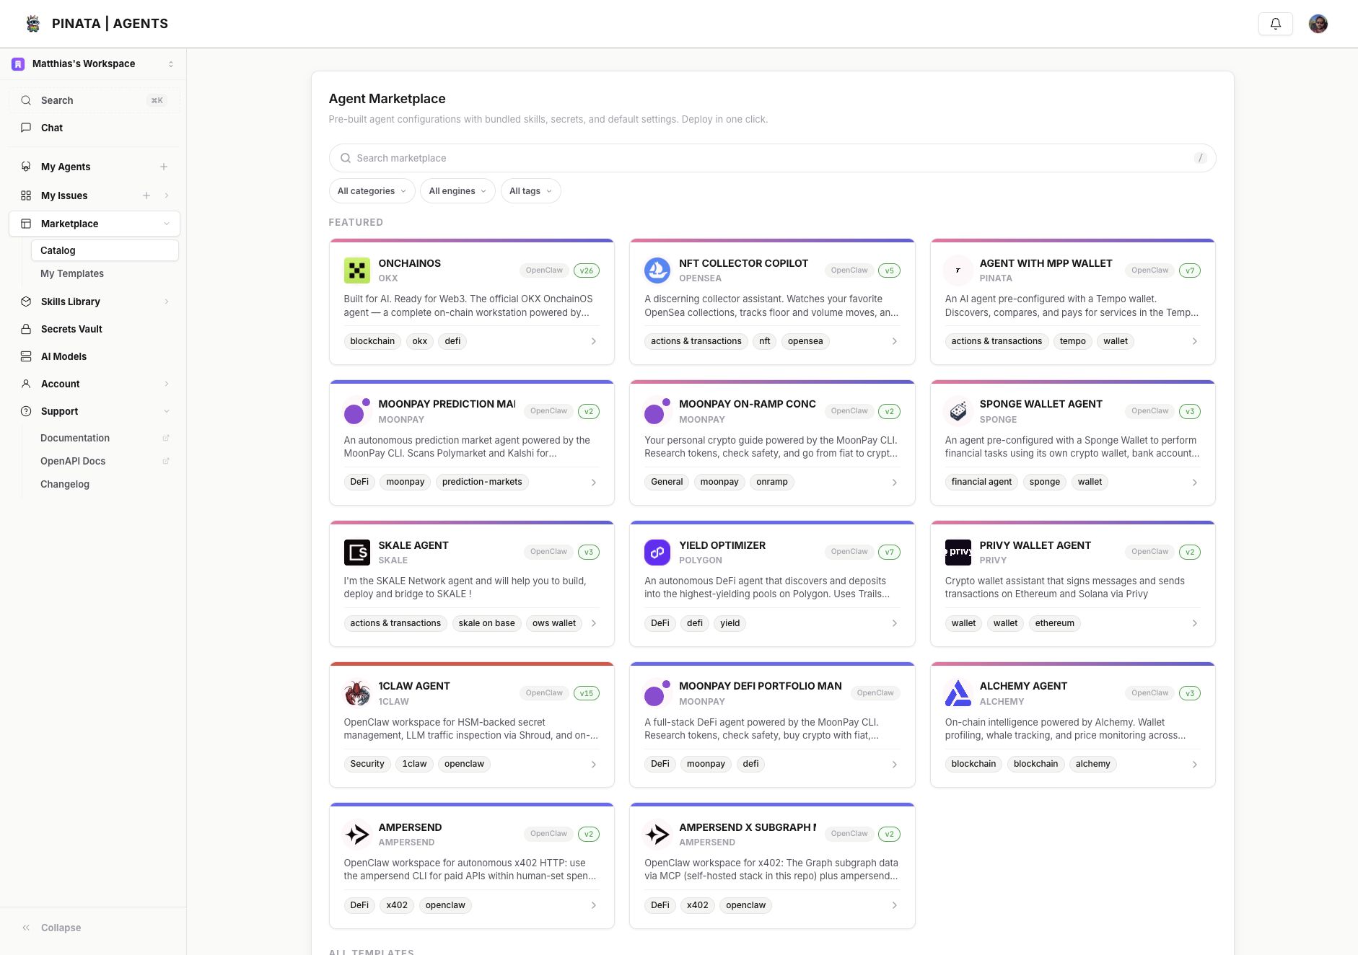This screenshot has width=1358, height=955.
Task: Click the v26 version badge on OnchainOS
Action: (x=587, y=270)
